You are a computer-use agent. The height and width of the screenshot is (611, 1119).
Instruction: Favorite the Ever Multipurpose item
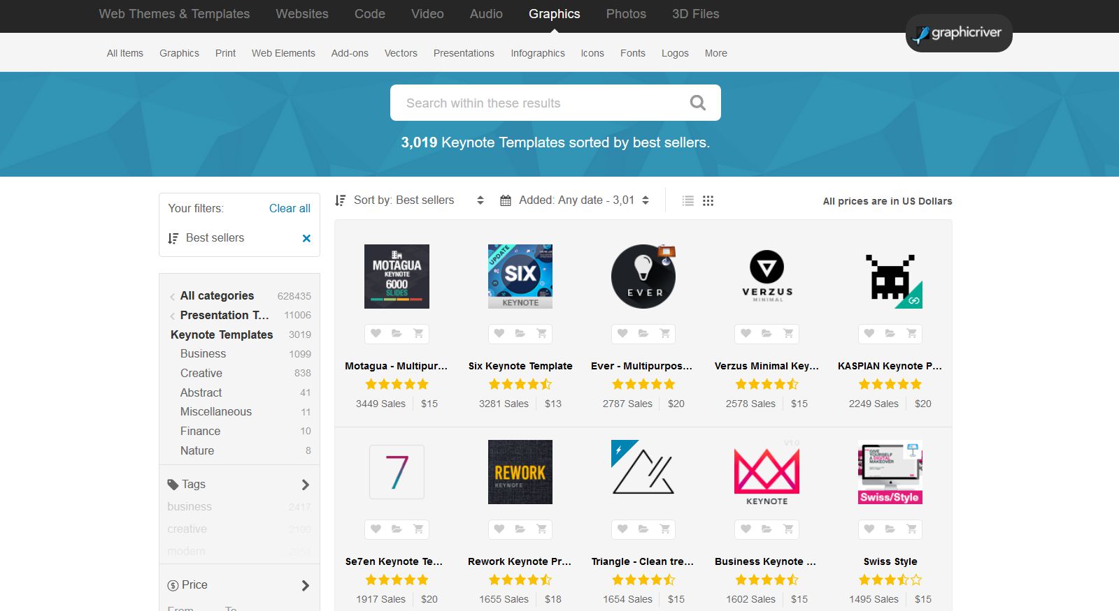pos(622,334)
